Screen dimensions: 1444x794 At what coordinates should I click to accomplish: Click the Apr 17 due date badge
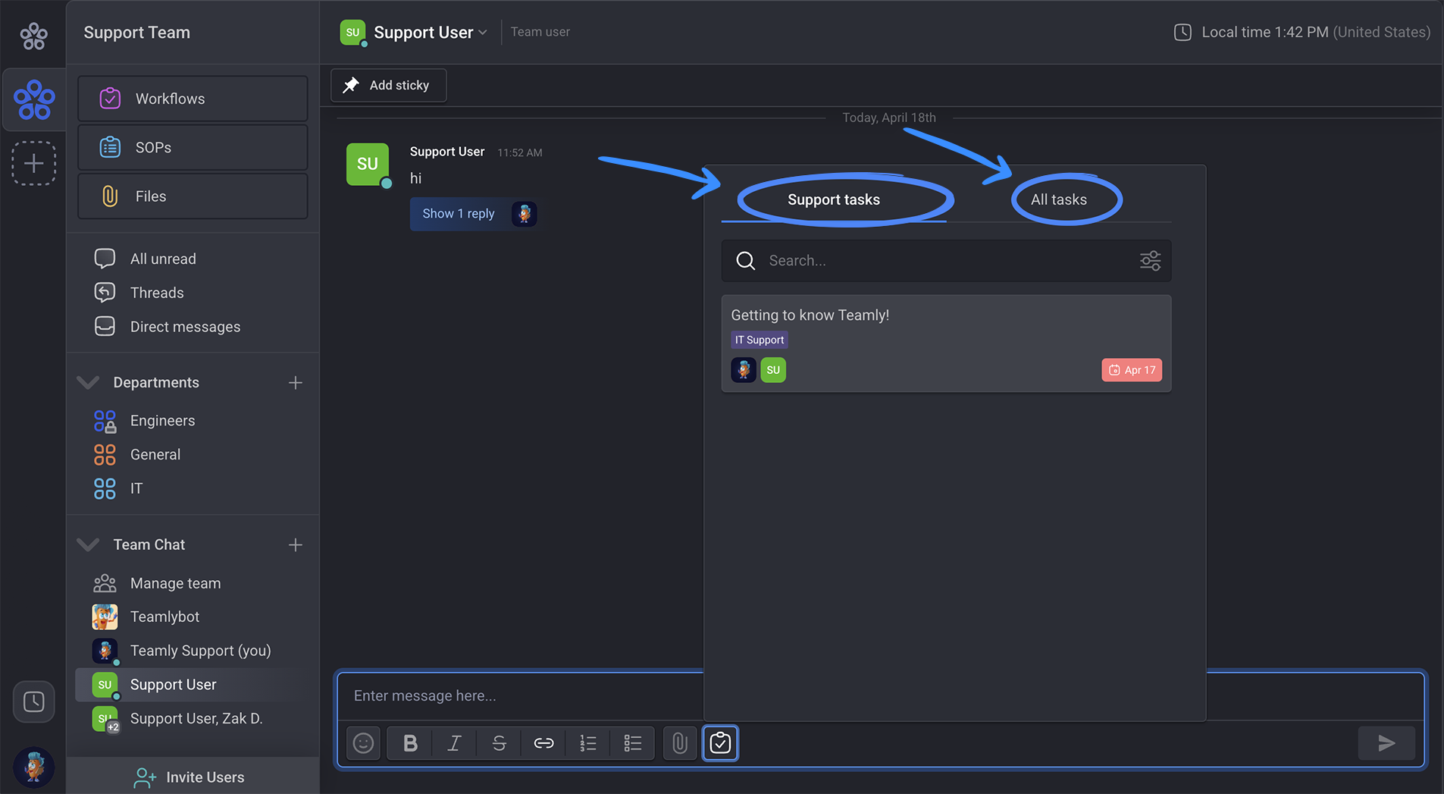pos(1131,370)
